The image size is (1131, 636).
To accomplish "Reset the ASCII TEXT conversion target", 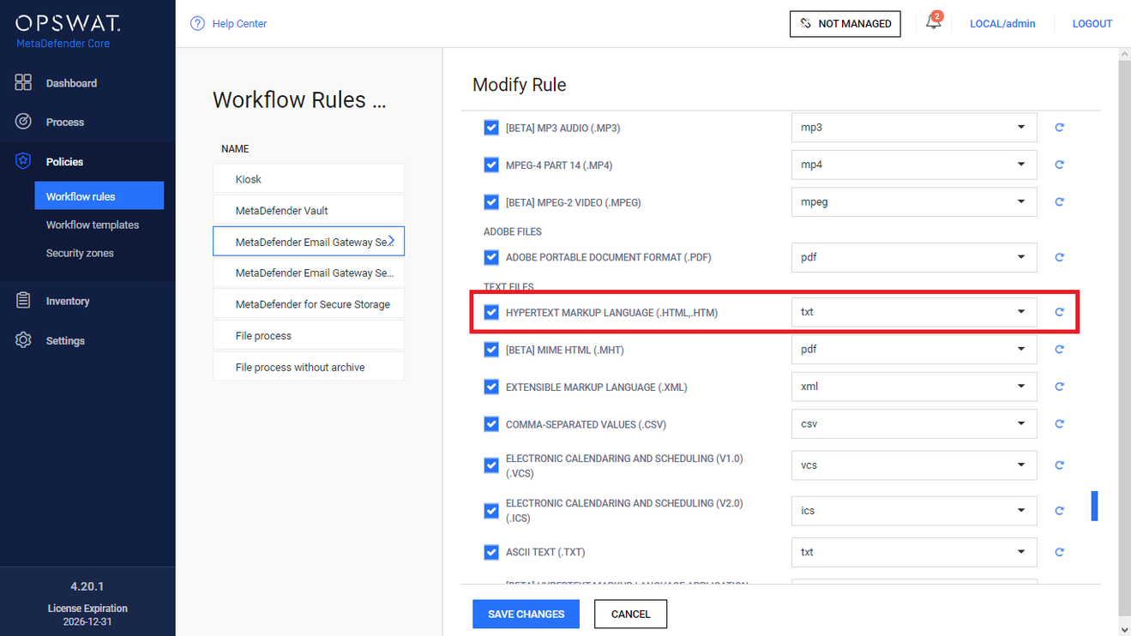I will tap(1059, 552).
